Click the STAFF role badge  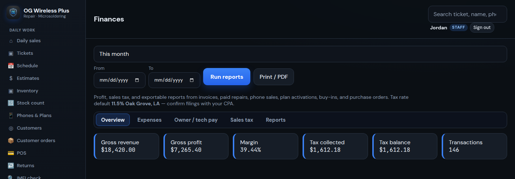tap(458, 28)
